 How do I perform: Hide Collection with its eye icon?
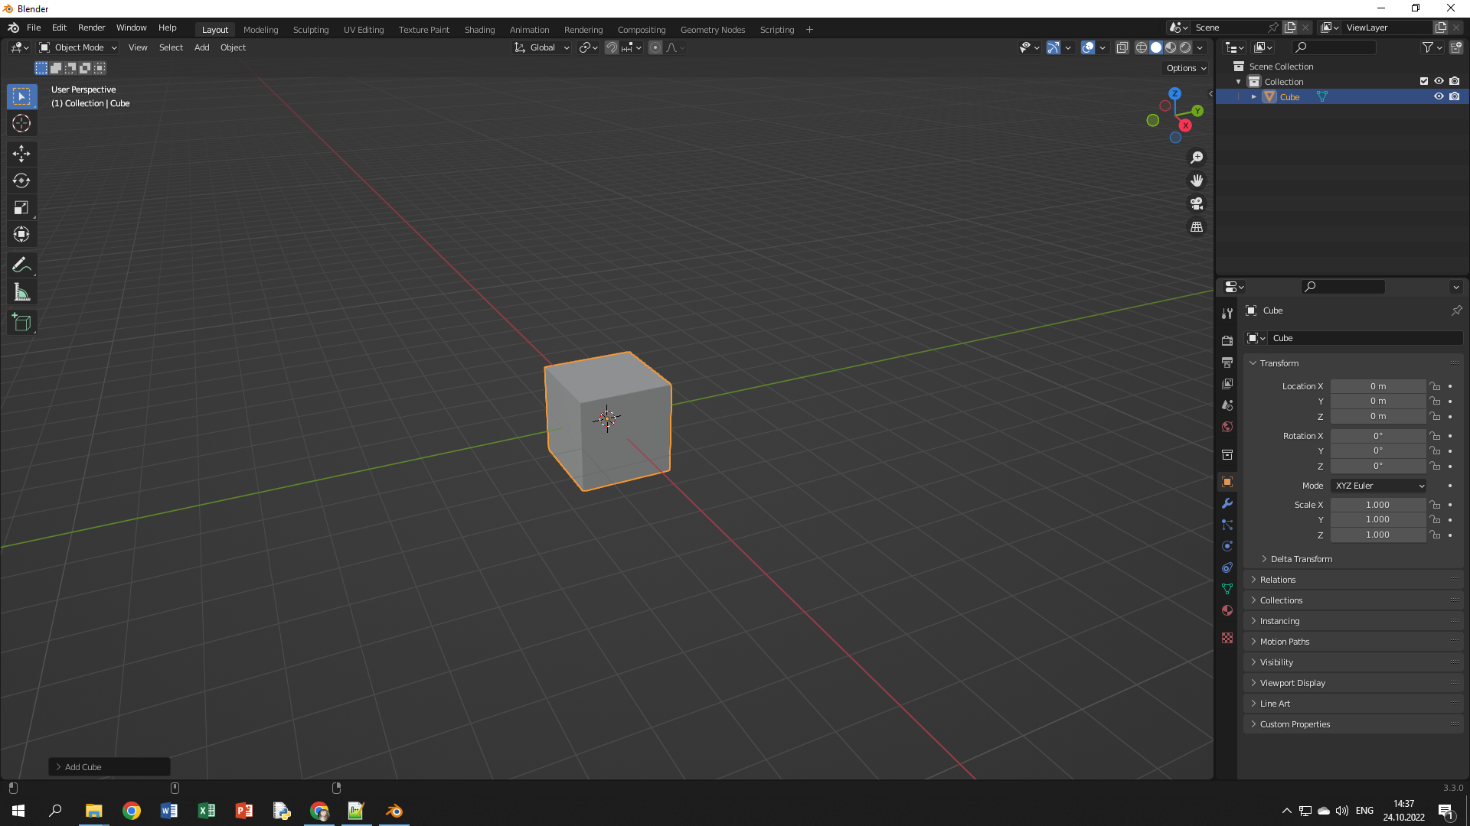(1439, 81)
